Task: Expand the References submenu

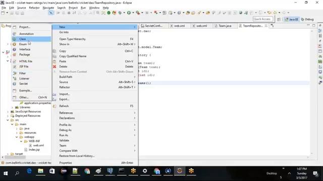Action: click(95, 113)
